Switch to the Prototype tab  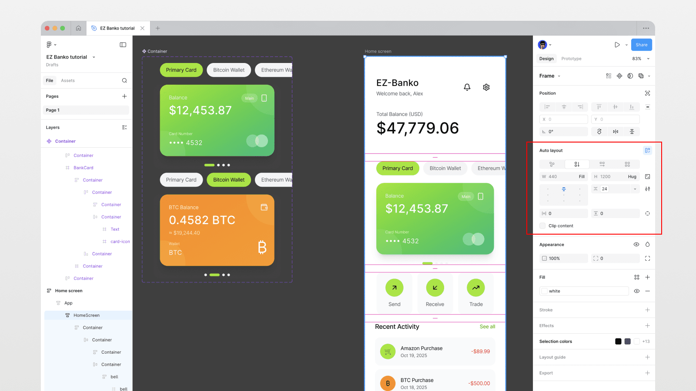(x=571, y=59)
